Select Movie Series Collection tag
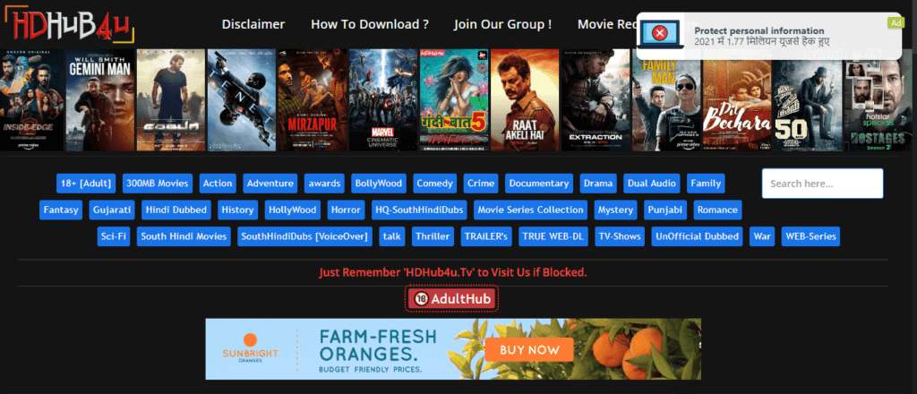The image size is (917, 394). pyautogui.click(x=530, y=210)
